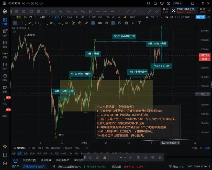The image size is (212, 170).
Task: Open the 钱包 wallet sidebar icon
Action: [5, 101]
